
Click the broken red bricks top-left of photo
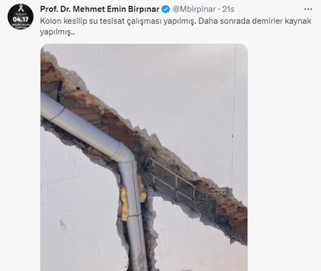(x=51, y=75)
